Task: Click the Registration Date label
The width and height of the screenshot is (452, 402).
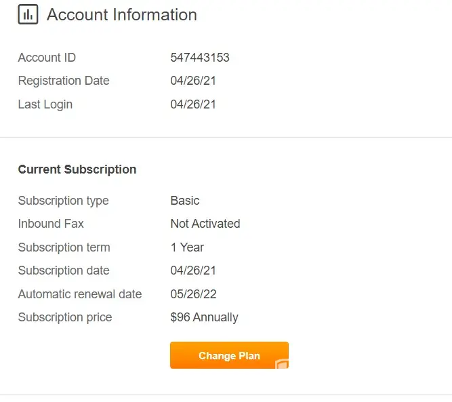Action: 64,81
